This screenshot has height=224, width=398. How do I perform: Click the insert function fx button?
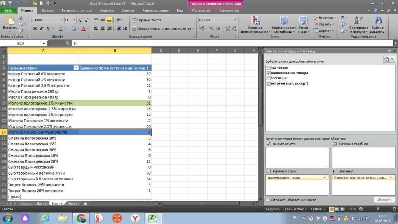[68, 43]
